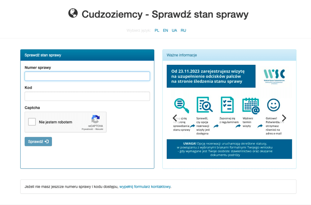Viewport: 311px width, 205px height.
Task: Select RU language option
Action: (183, 30)
